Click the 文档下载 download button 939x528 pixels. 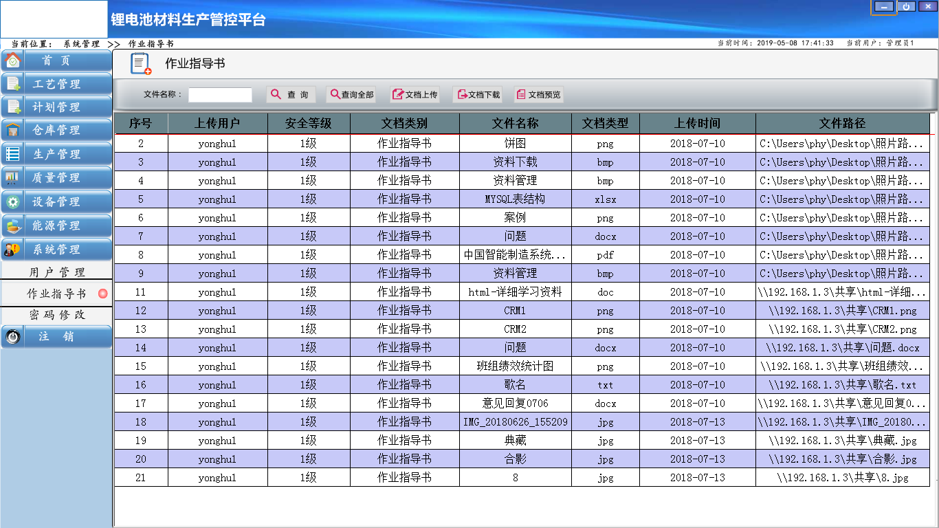[476, 95]
